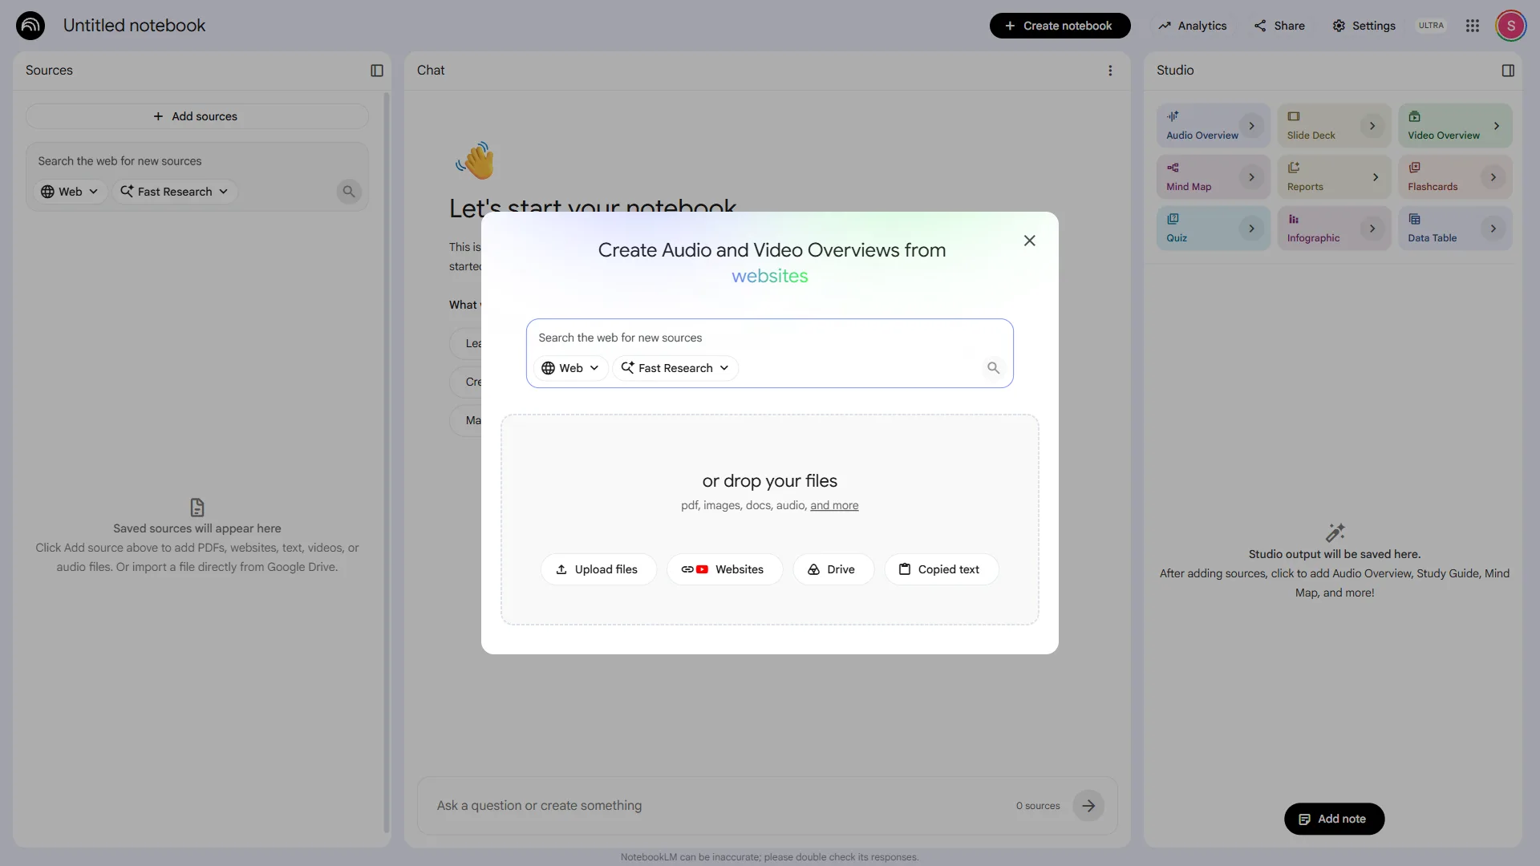The height and width of the screenshot is (866, 1540).
Task: Click the NotebookLM logo icon
Action: coord(30,26)
